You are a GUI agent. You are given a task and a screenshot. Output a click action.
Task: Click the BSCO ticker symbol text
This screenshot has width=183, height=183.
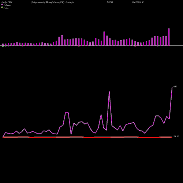110,2
